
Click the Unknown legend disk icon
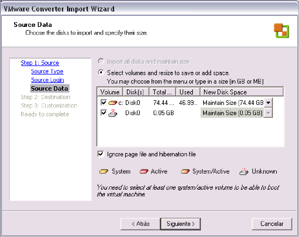(x=244, y=171)
